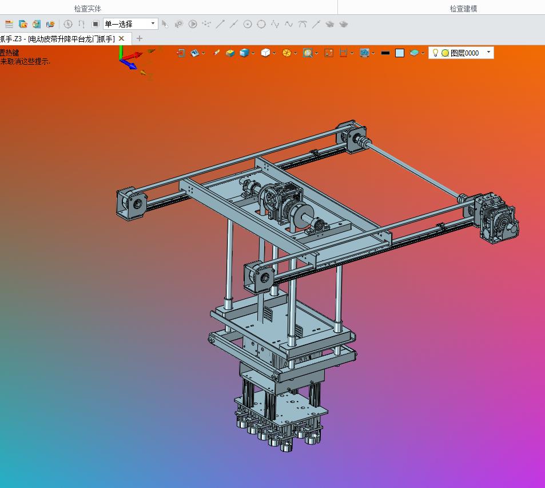Open the 图层0000 layer dropdown
This screenshot has height=488, width=545.
point(462,53)
